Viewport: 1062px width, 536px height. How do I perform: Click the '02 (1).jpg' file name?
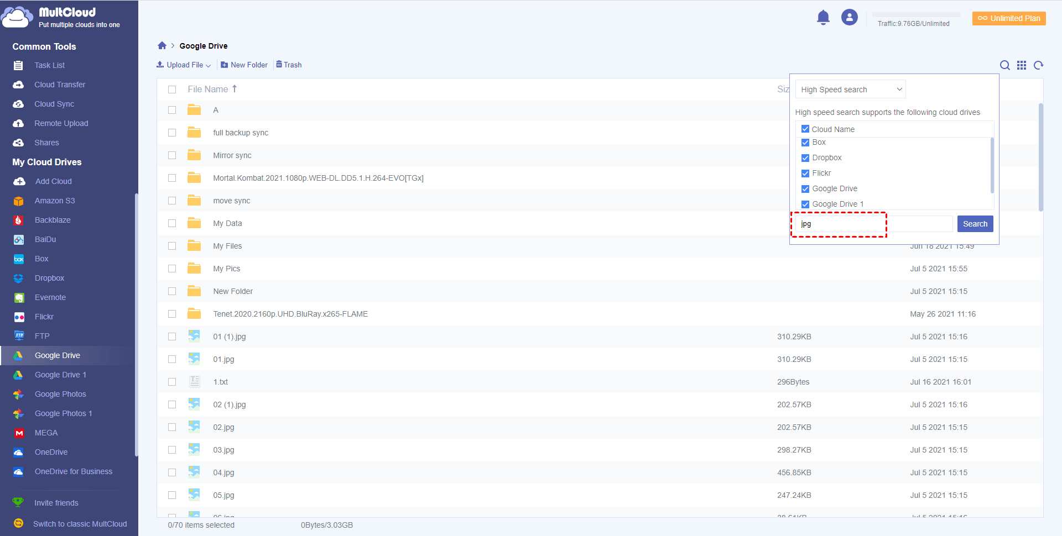(x=230, y=404)
